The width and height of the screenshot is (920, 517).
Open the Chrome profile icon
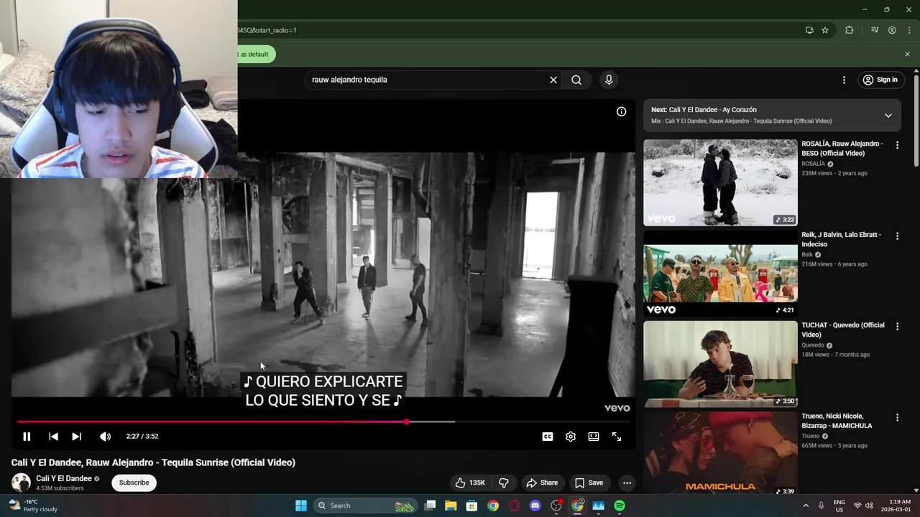pyautogui.click(x=892, y=30)
